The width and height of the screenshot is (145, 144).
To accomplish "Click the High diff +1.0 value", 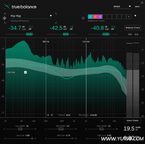I will pyautogui.click(x=113, y=27).
